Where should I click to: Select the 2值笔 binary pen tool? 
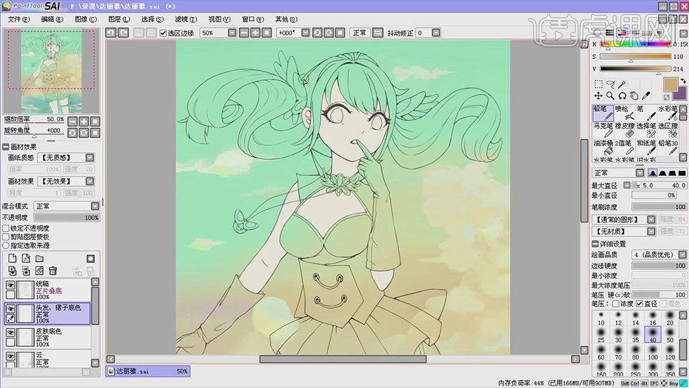tap(624, 147)
